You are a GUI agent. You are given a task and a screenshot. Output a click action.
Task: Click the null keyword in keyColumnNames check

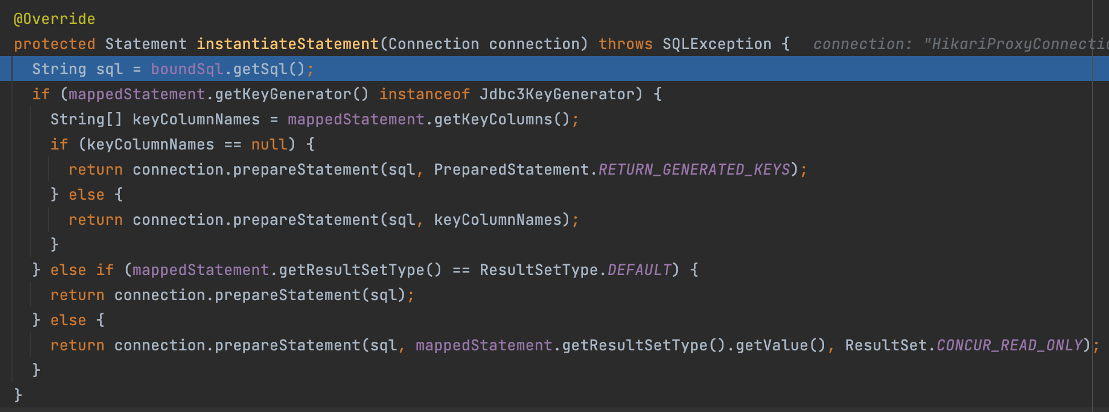[269, 144]
